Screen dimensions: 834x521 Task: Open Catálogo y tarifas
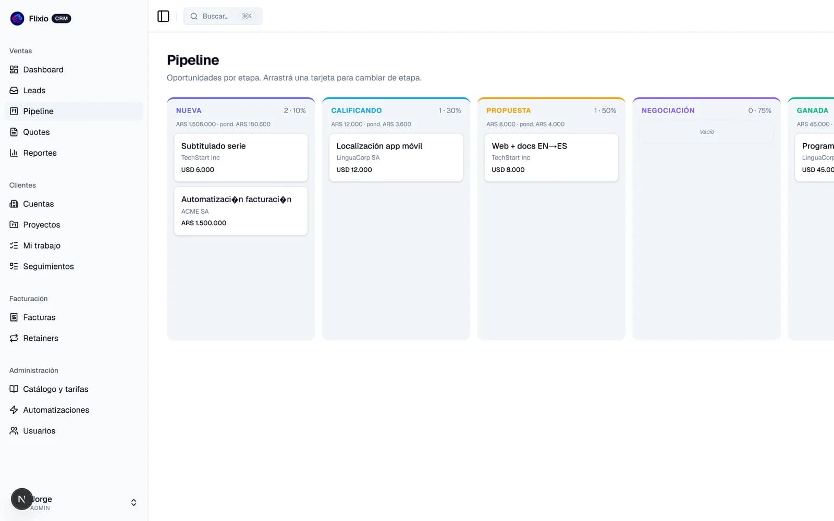pyautogui.click(x=73, y=389)
